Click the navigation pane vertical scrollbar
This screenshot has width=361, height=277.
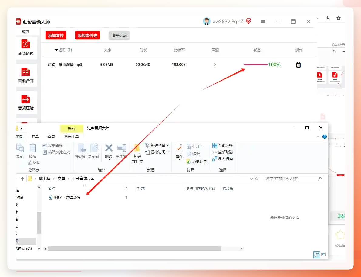(x=39, y=222)
